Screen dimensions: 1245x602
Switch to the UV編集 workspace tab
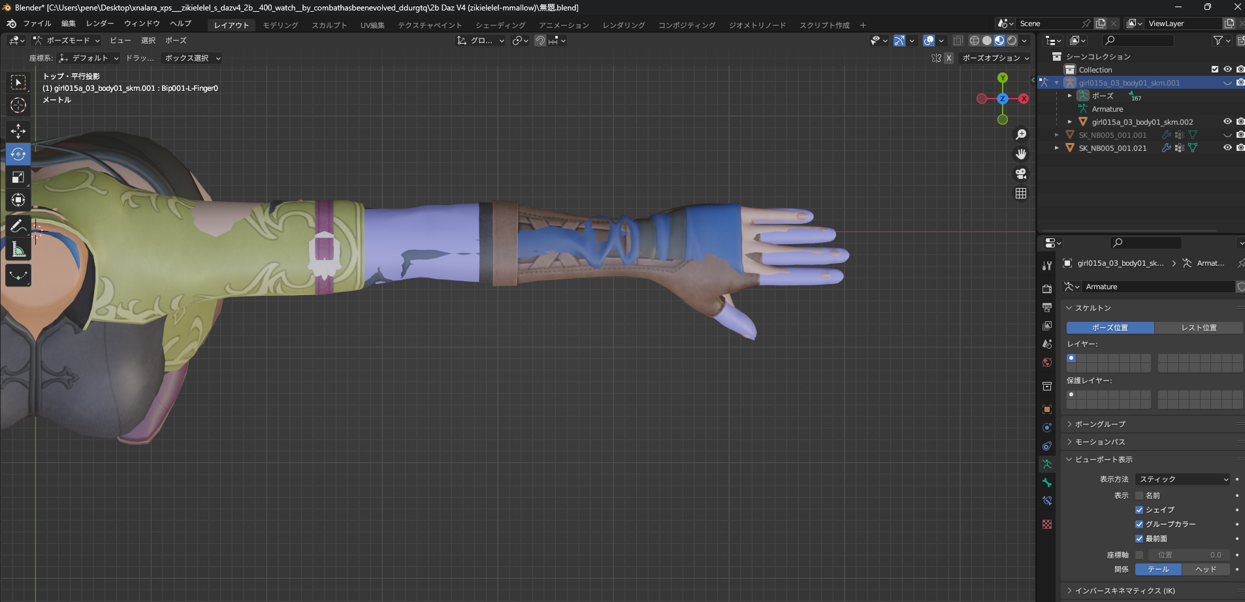click(x=372, y=25)
